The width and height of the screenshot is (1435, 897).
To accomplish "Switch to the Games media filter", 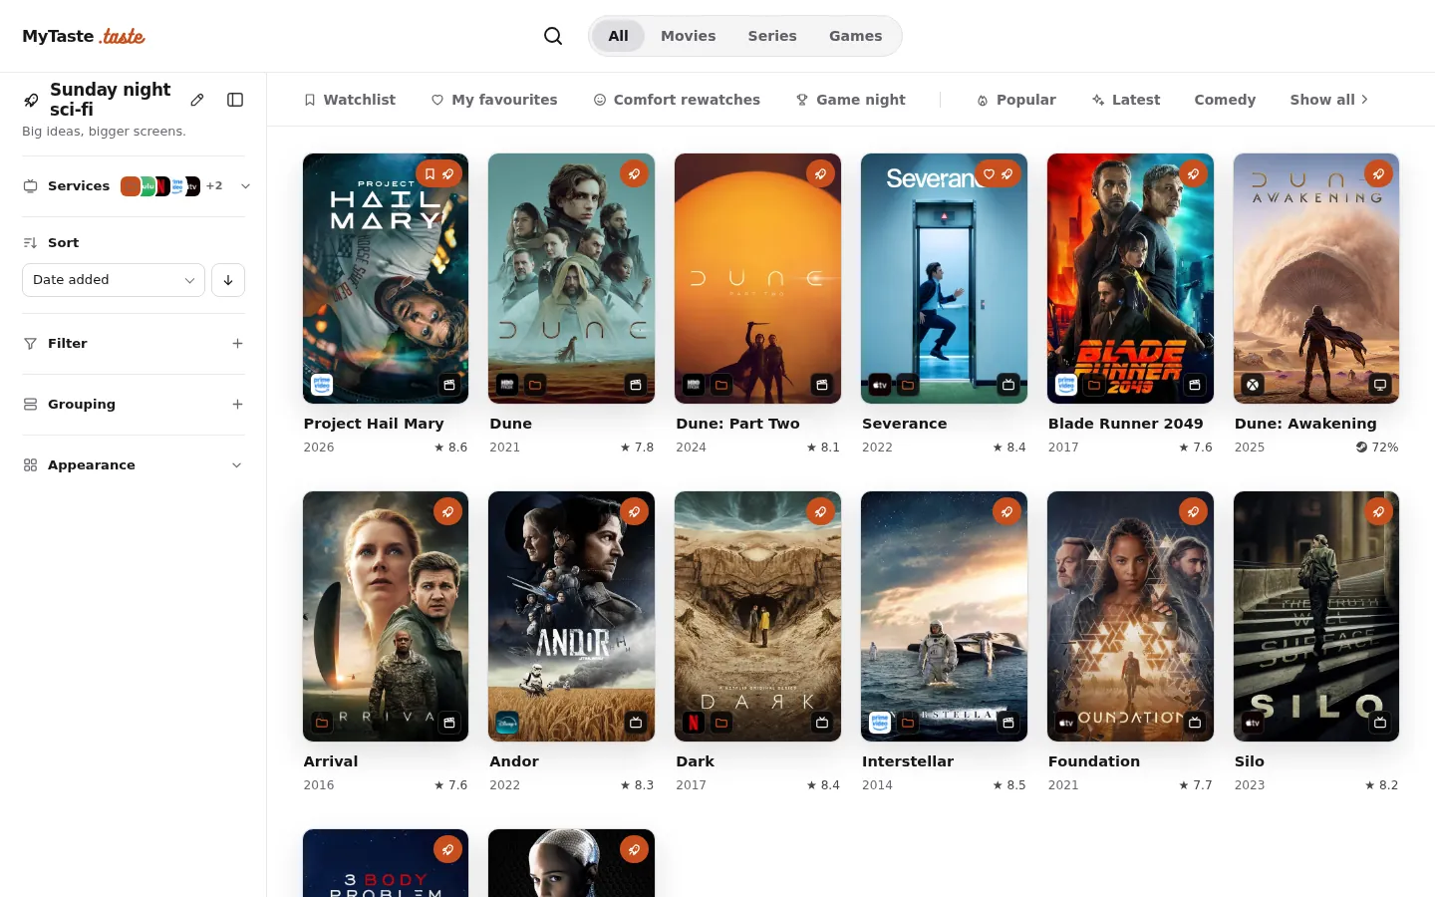I will click(x=856, y=36).
